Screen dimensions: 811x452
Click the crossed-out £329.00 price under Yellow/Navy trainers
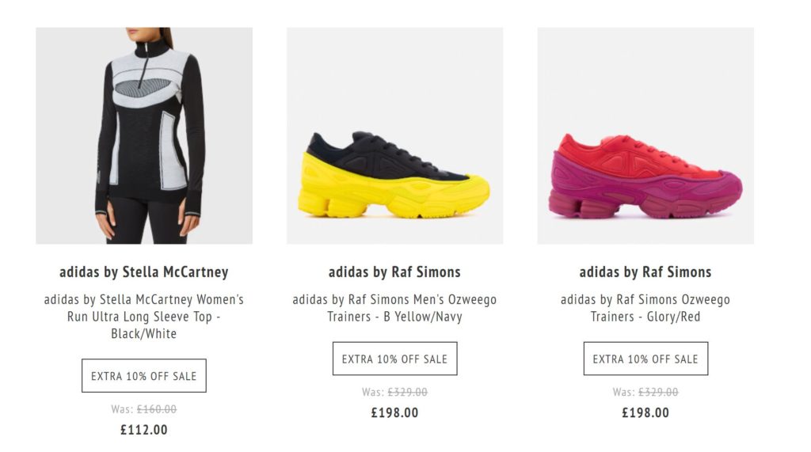click(407, 392)
